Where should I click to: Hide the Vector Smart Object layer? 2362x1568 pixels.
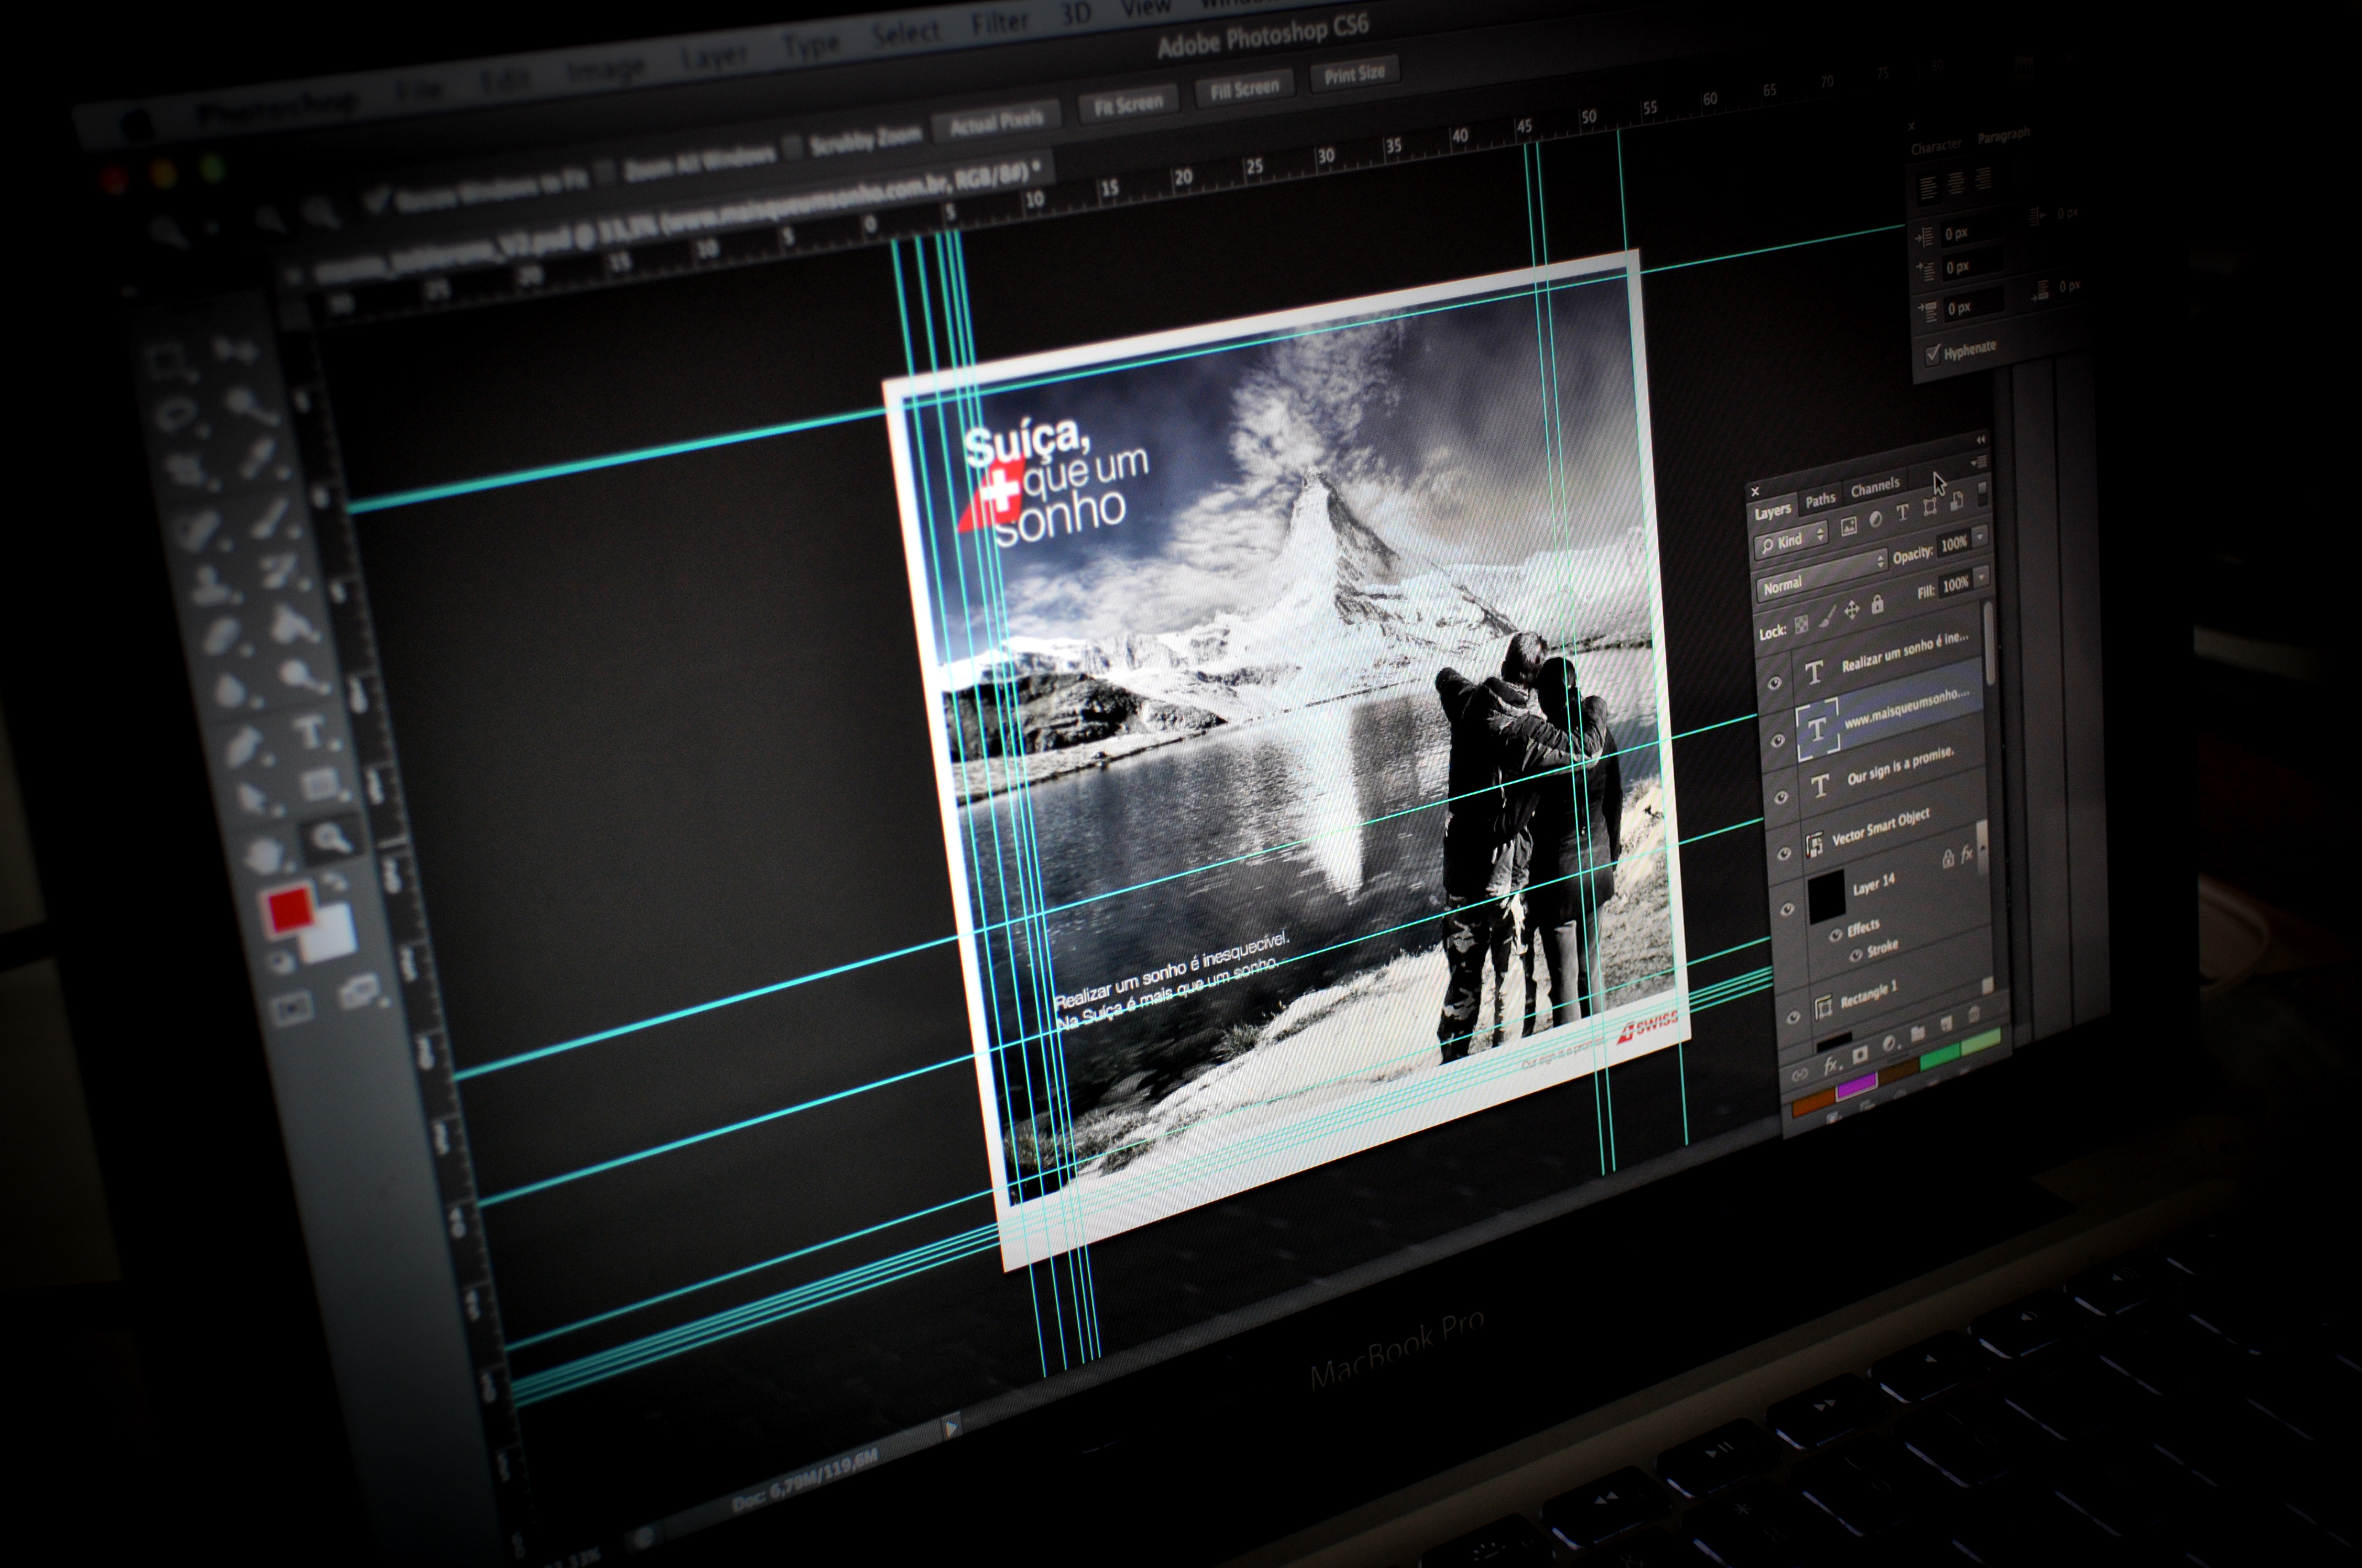pyautogui.click(x=1785, y=853)
